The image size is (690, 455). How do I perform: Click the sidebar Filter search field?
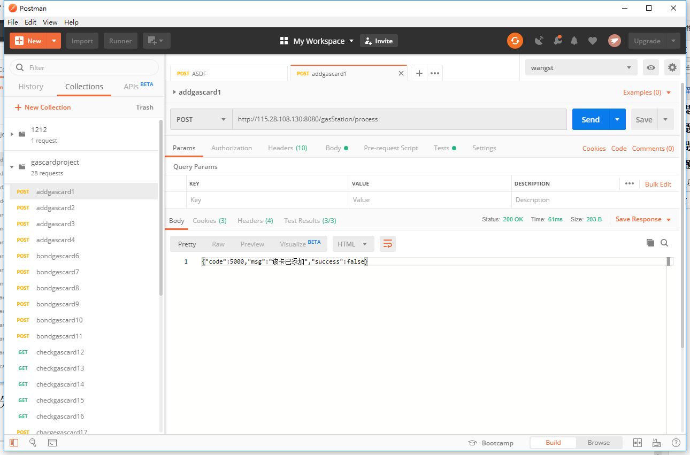pyautogui.click(x=85, y=67)
